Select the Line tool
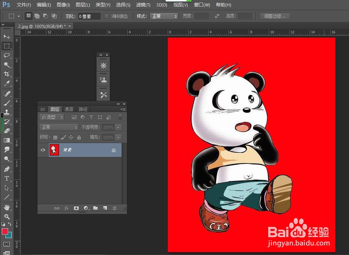This screenshot has height=255, width=349. (x=7, y=197)
